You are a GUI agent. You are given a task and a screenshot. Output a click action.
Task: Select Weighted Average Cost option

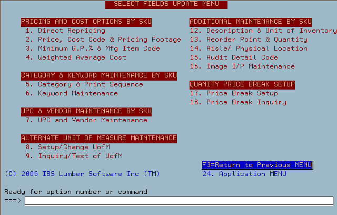coord(76,57)
